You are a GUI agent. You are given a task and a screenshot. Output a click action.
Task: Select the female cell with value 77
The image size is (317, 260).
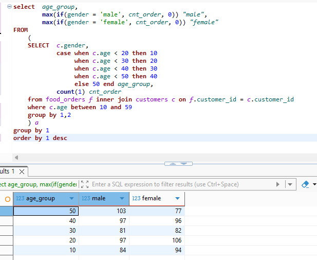pos(157,211)
